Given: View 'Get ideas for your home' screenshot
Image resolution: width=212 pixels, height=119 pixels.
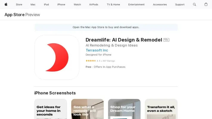Looking at the screenshot, I should point(50,109).
